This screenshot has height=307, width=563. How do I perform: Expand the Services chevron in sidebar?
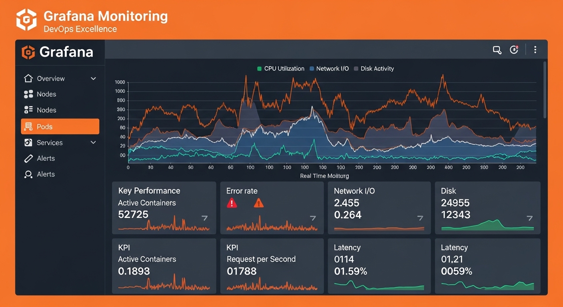[x=93, y=143]
